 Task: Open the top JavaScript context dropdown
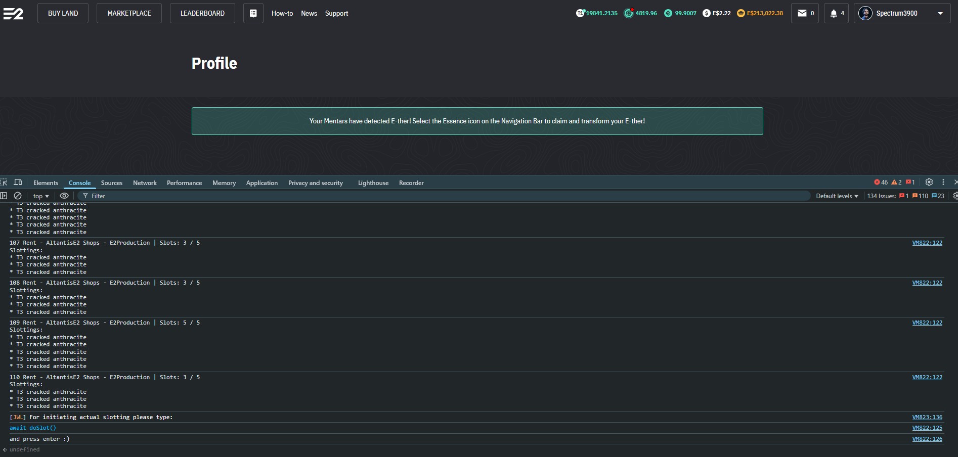tap(41, 196)
